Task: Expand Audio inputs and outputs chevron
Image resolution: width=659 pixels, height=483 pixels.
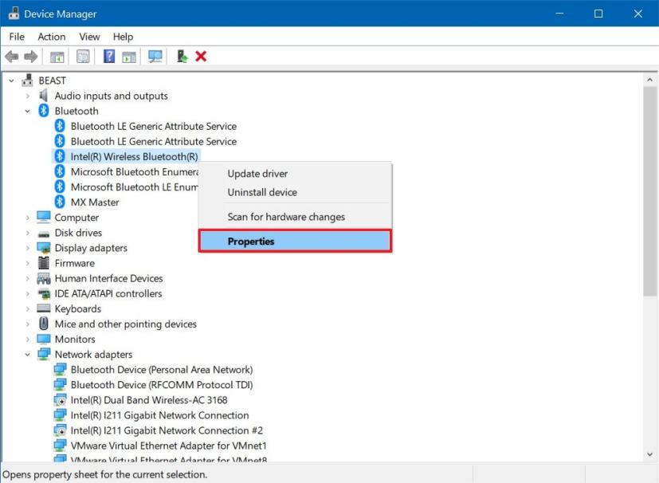Action: tap(28, 96)
